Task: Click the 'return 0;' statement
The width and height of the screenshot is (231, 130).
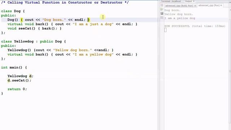Action: click(17, 89)
